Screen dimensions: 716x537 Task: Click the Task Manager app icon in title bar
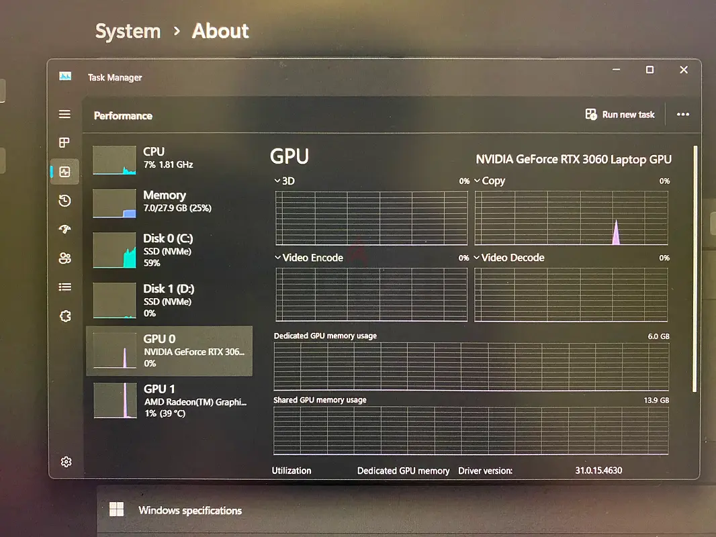tap(65, 77)
